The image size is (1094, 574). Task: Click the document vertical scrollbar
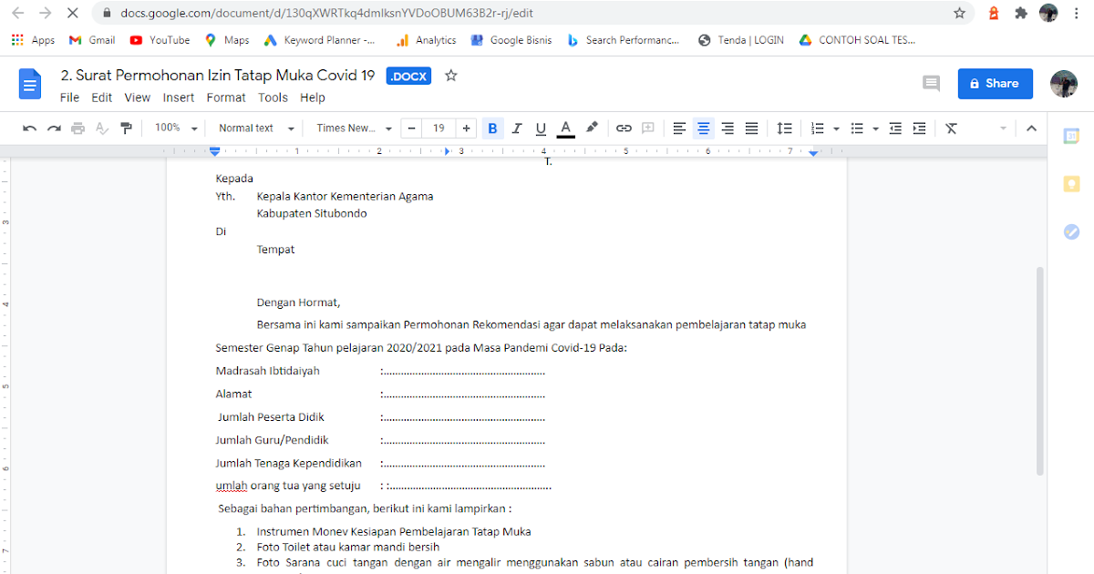(x=1040, y=371)
